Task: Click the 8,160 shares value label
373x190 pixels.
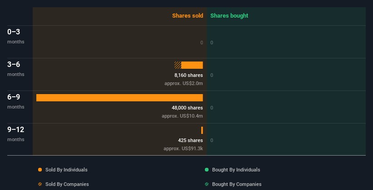Action: click(189, 75)
